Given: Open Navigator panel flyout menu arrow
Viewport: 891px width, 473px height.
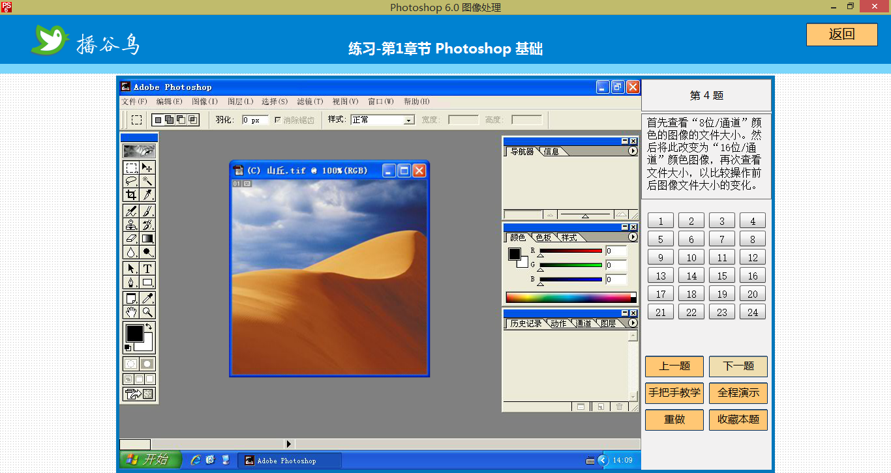Looking at the screenshot, I should [632, 151].
